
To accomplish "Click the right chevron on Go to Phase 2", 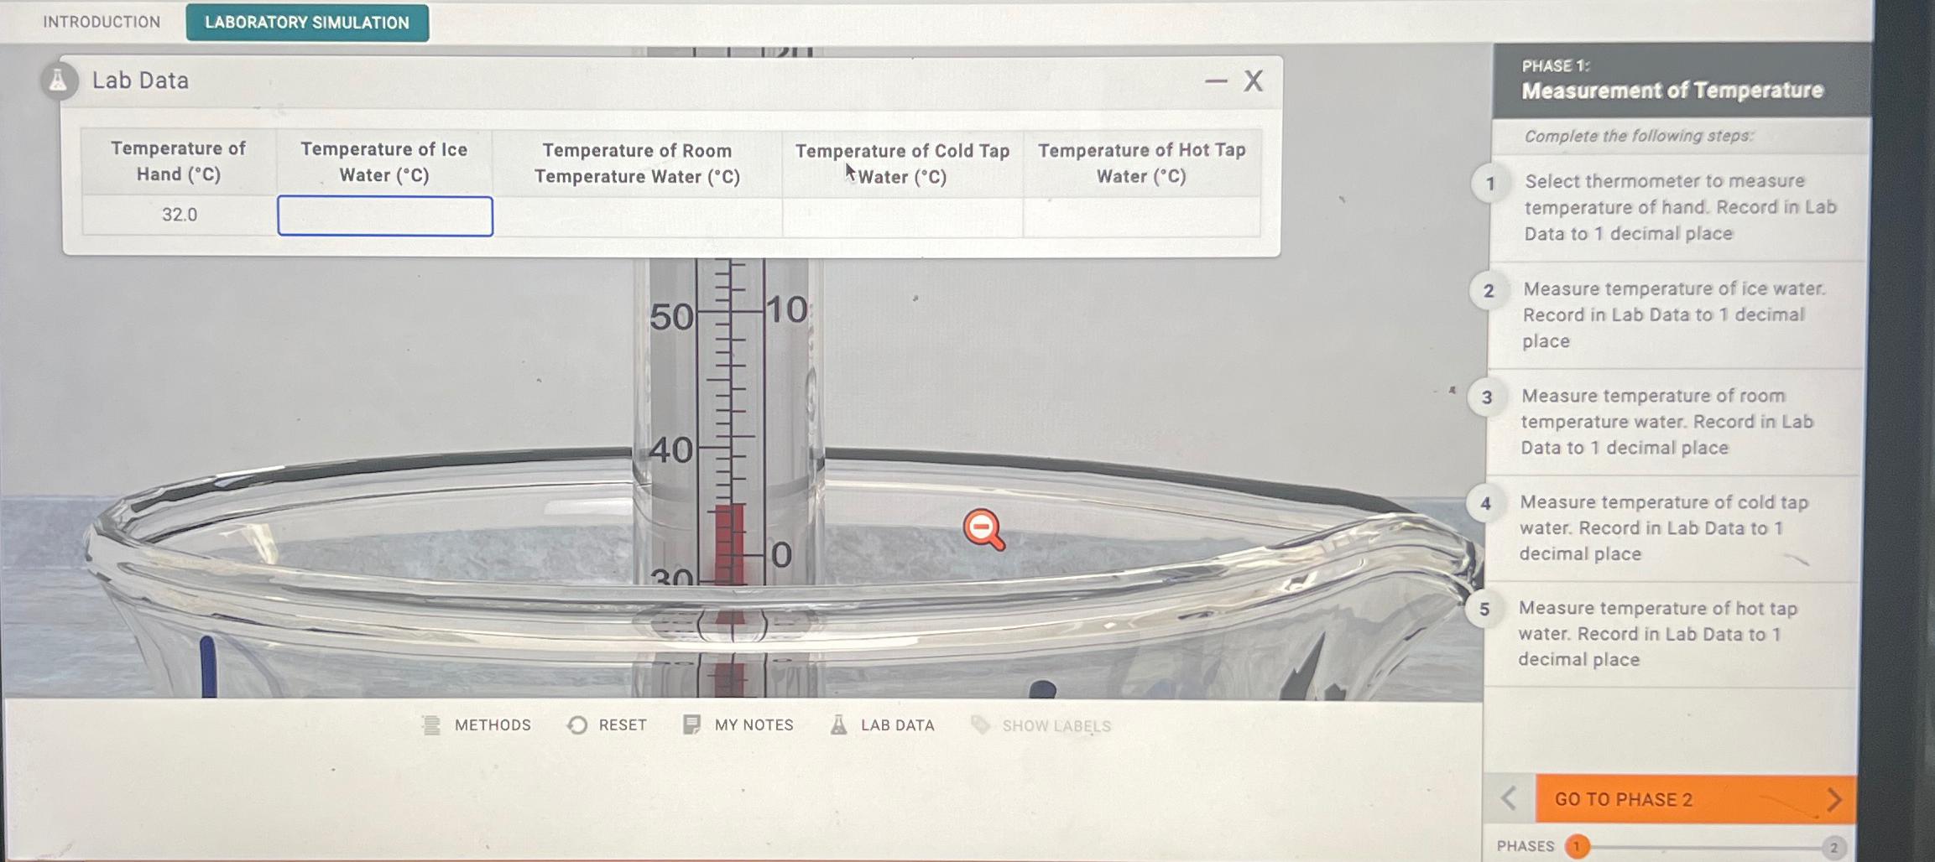I will (x=1833, y=799).
